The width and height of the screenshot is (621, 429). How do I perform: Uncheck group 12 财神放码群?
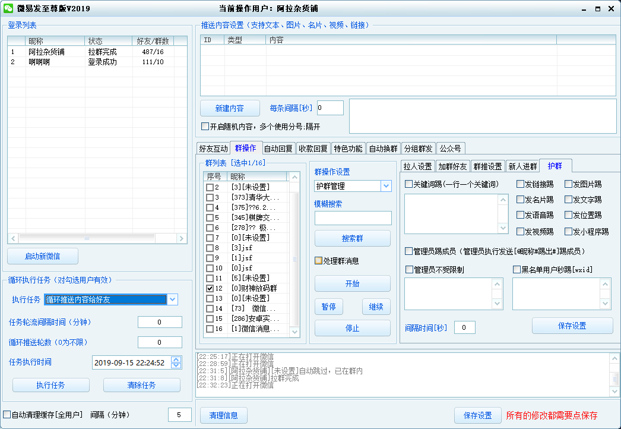210,288
